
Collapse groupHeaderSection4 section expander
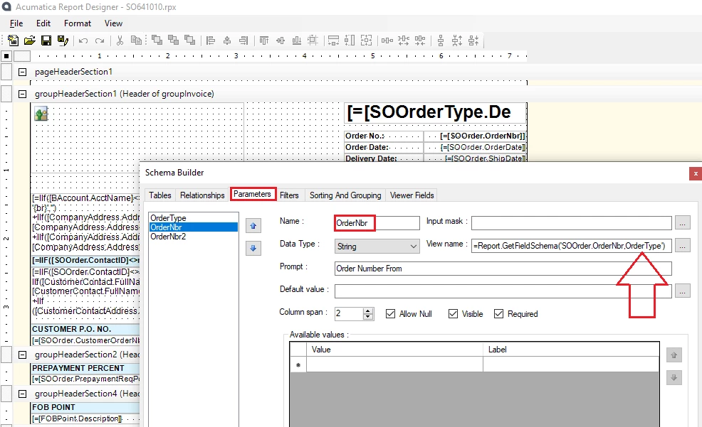tap(22, 394)
